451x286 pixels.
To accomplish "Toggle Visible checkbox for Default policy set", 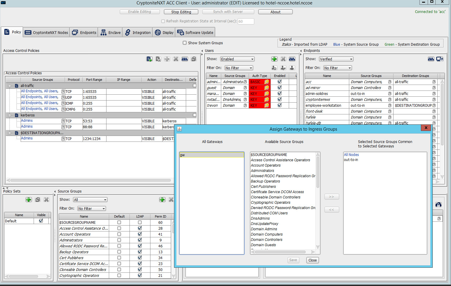I will (x=41, y=221).
